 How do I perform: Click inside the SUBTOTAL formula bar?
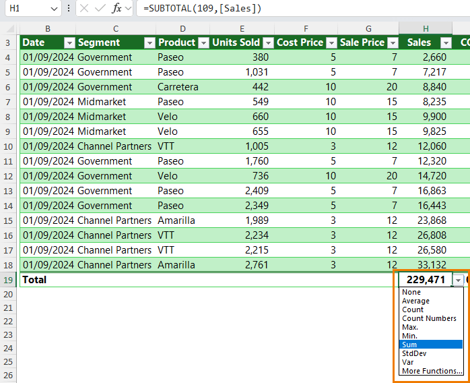[303, 8]
